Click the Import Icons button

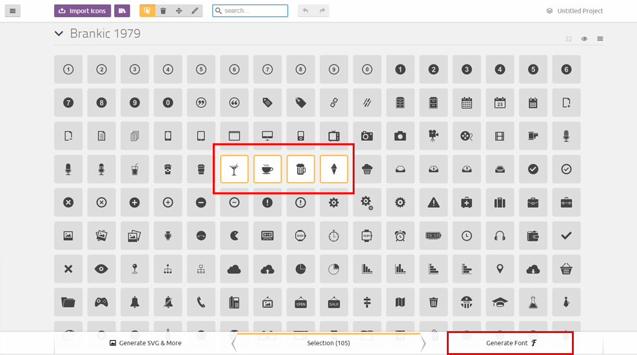coord(83,11)
